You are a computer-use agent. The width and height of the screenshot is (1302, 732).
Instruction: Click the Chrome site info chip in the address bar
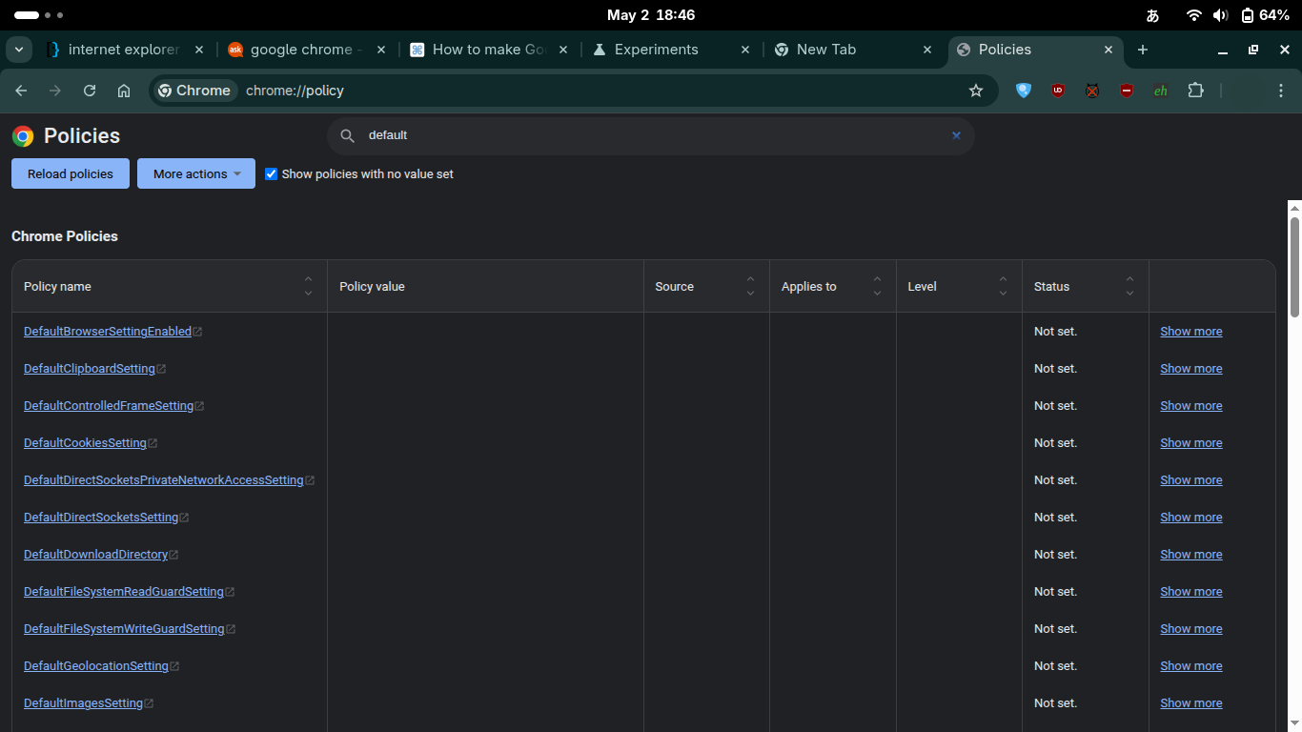click(x=194, y=91)
